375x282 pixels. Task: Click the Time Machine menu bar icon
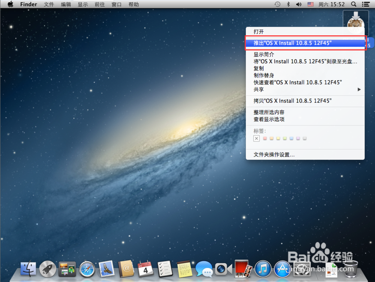click(x=277, y=4)
